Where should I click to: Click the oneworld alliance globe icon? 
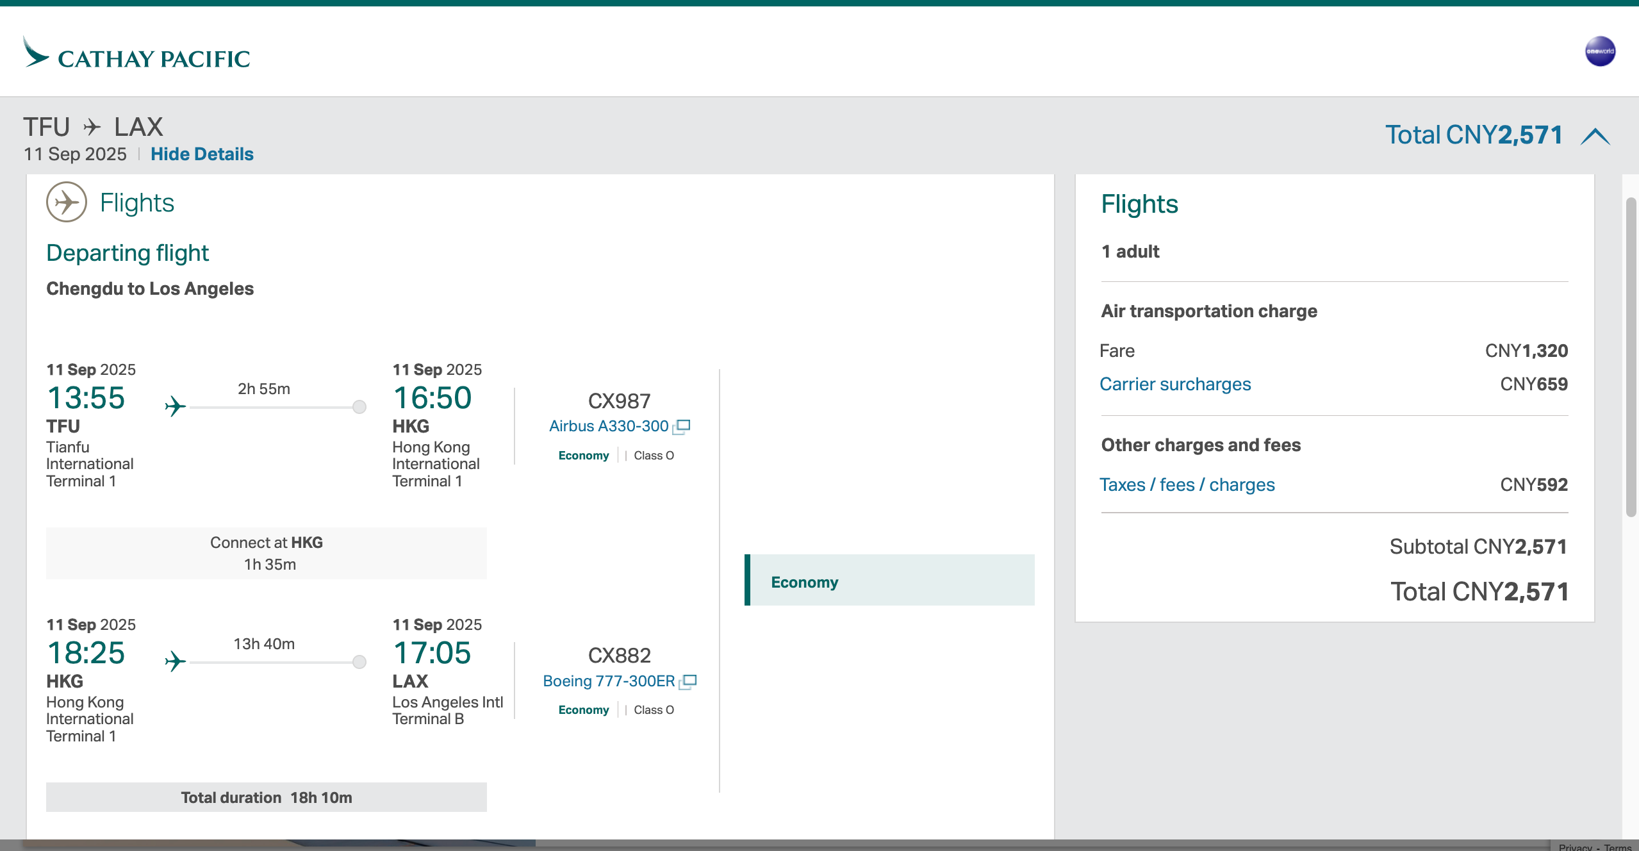click(x=1600, y=51)
